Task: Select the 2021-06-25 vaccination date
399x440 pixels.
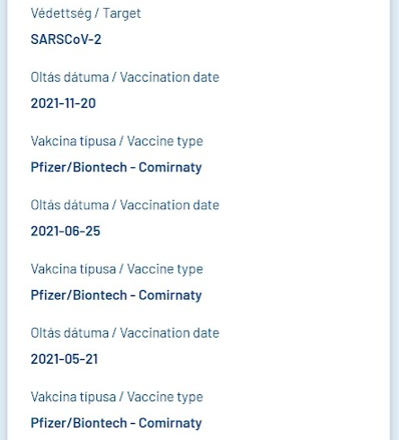Action: click(66, 231)
